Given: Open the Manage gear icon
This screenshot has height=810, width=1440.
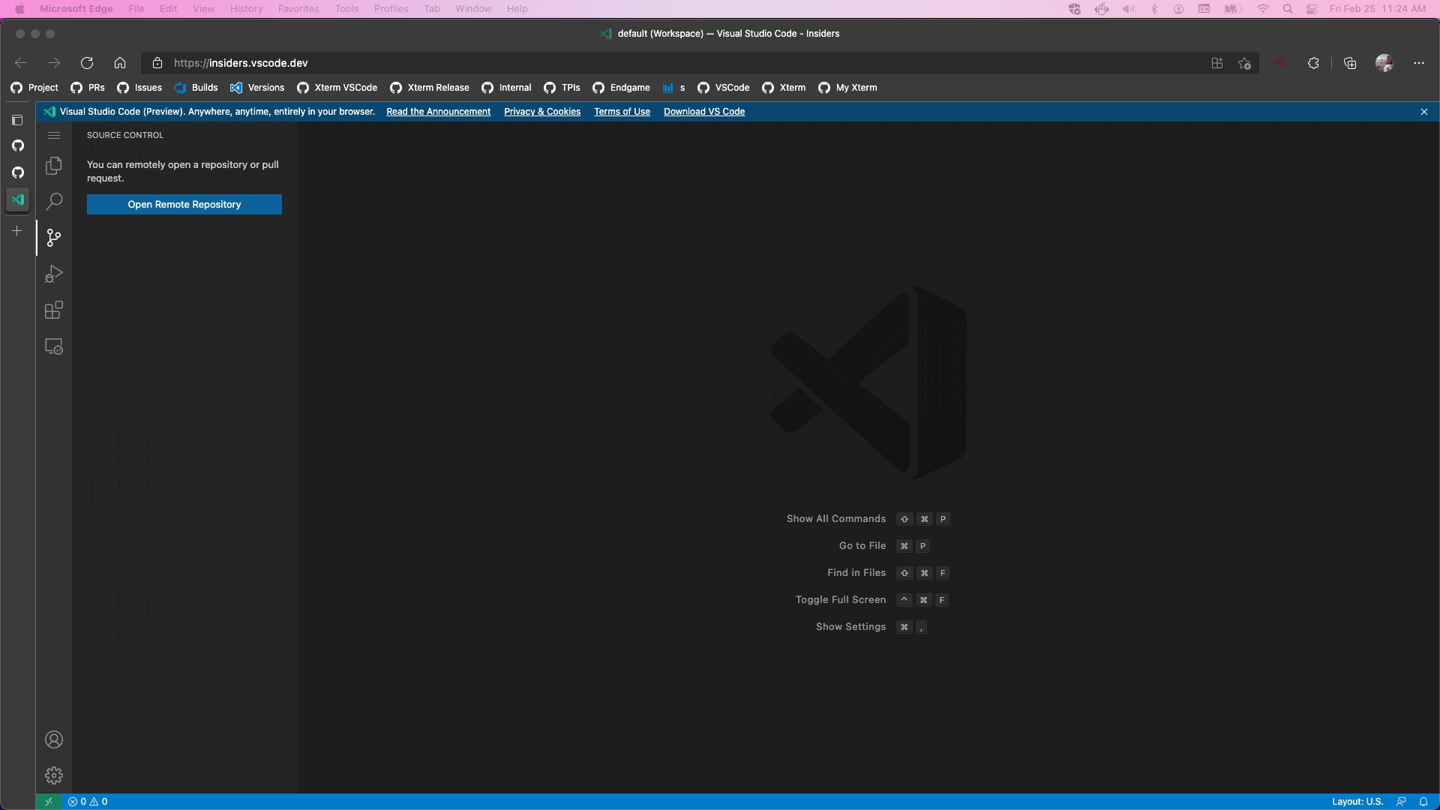Looking at the screenshot, I should [54, 775].
